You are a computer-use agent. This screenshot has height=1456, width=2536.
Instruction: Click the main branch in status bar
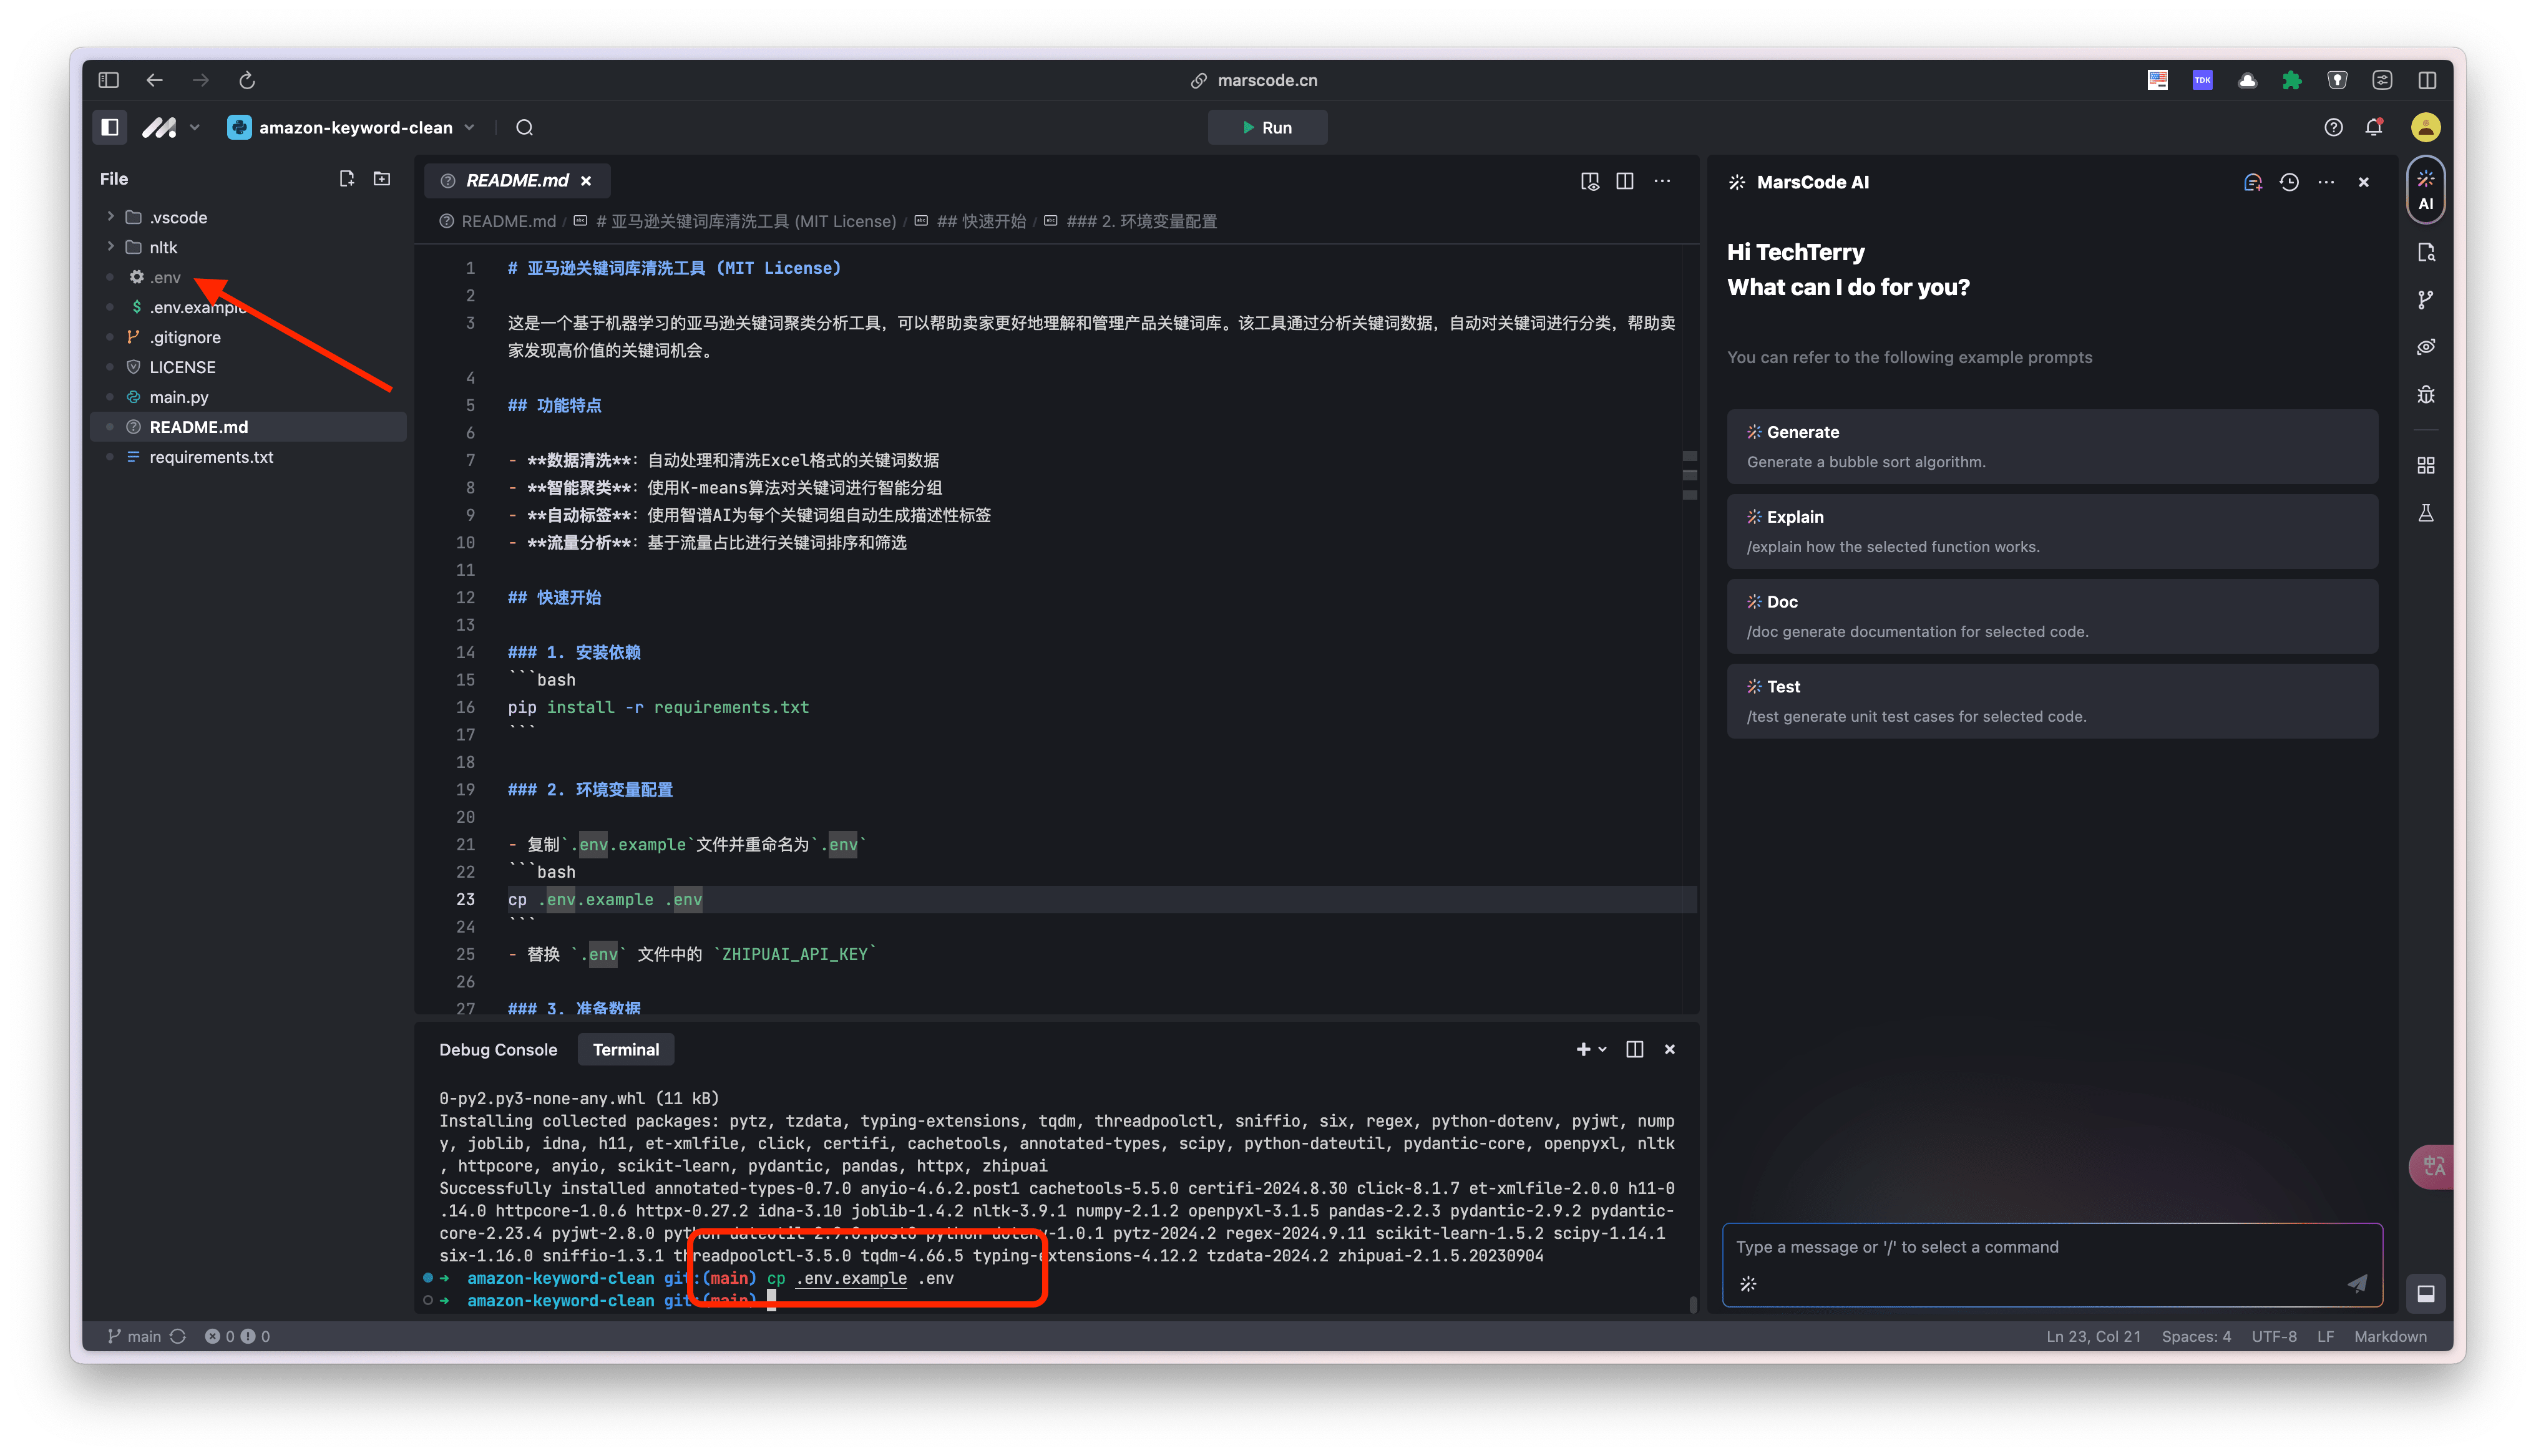[x=134, y=1336]
